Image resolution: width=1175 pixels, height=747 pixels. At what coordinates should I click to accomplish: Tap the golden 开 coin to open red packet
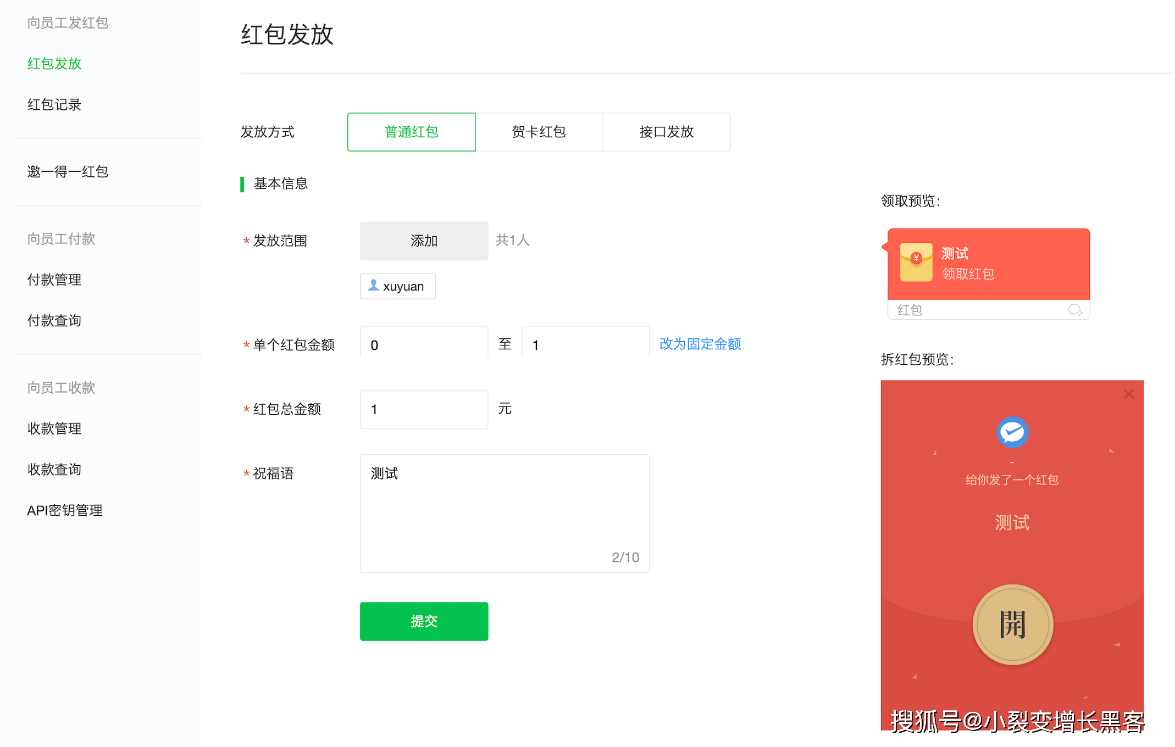(1013, 625)
